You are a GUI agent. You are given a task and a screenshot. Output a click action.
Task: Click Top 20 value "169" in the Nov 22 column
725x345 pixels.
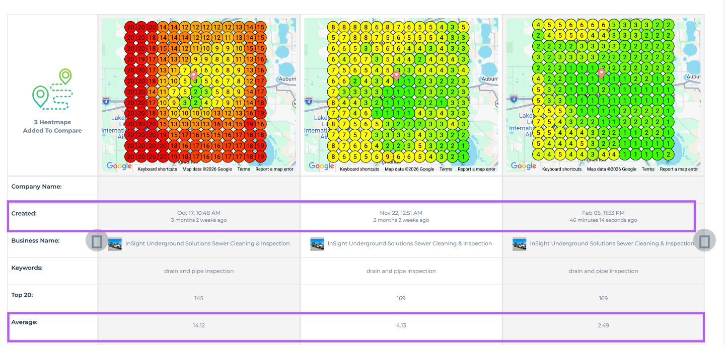click(x=401, y=298)
